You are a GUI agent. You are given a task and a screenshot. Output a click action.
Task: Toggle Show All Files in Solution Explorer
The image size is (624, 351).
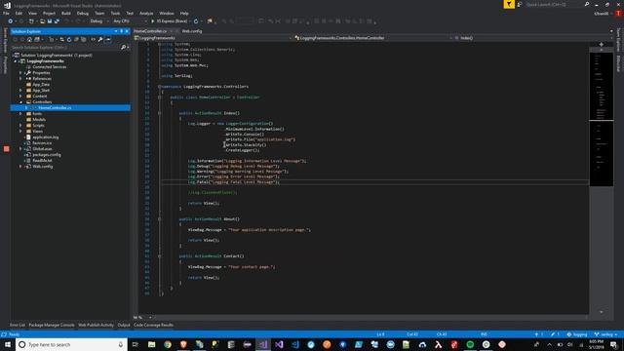pos(84,39)
